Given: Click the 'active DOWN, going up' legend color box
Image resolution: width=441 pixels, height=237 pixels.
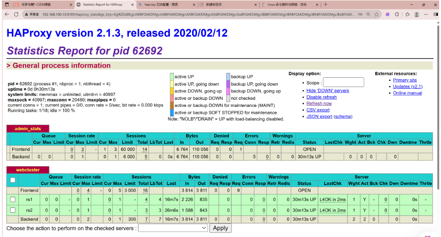Looking at the screenshot, I should pyautogui.click(x=172, y=91).
